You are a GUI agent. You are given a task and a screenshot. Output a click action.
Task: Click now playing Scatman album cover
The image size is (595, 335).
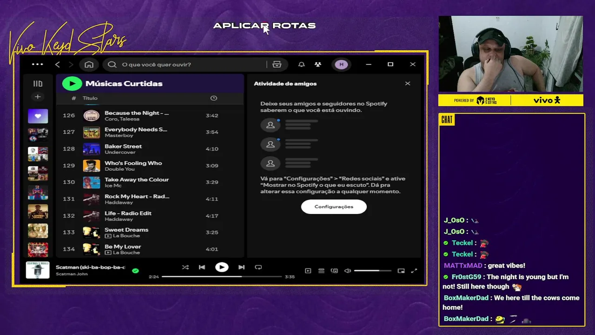[38, 270]
